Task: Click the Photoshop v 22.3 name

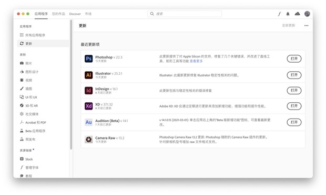Action: coord(109,57)
